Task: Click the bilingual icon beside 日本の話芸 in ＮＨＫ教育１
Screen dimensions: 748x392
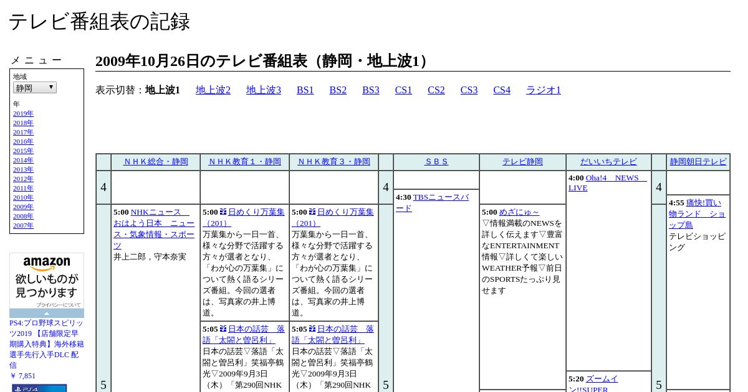Action: [x=223, y=329]
